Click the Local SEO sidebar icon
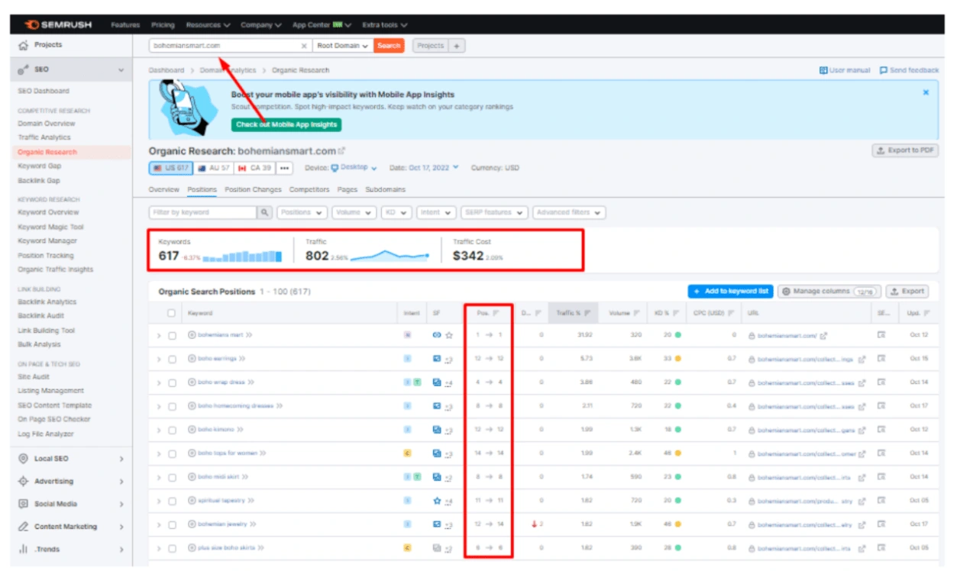This screenshot has height=571, width=957. point(24,459)
